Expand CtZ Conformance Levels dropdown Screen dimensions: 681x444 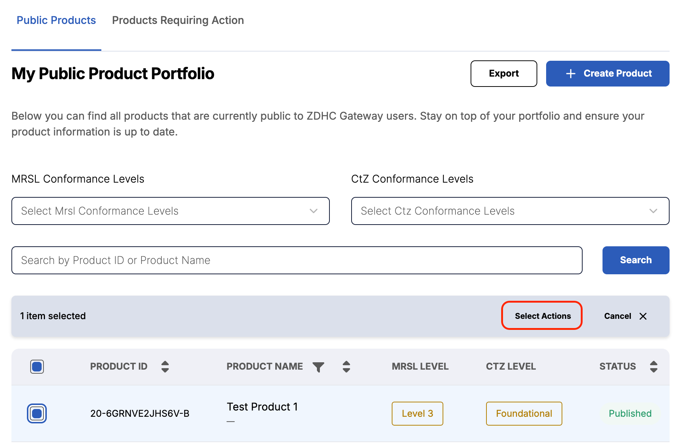510,211
